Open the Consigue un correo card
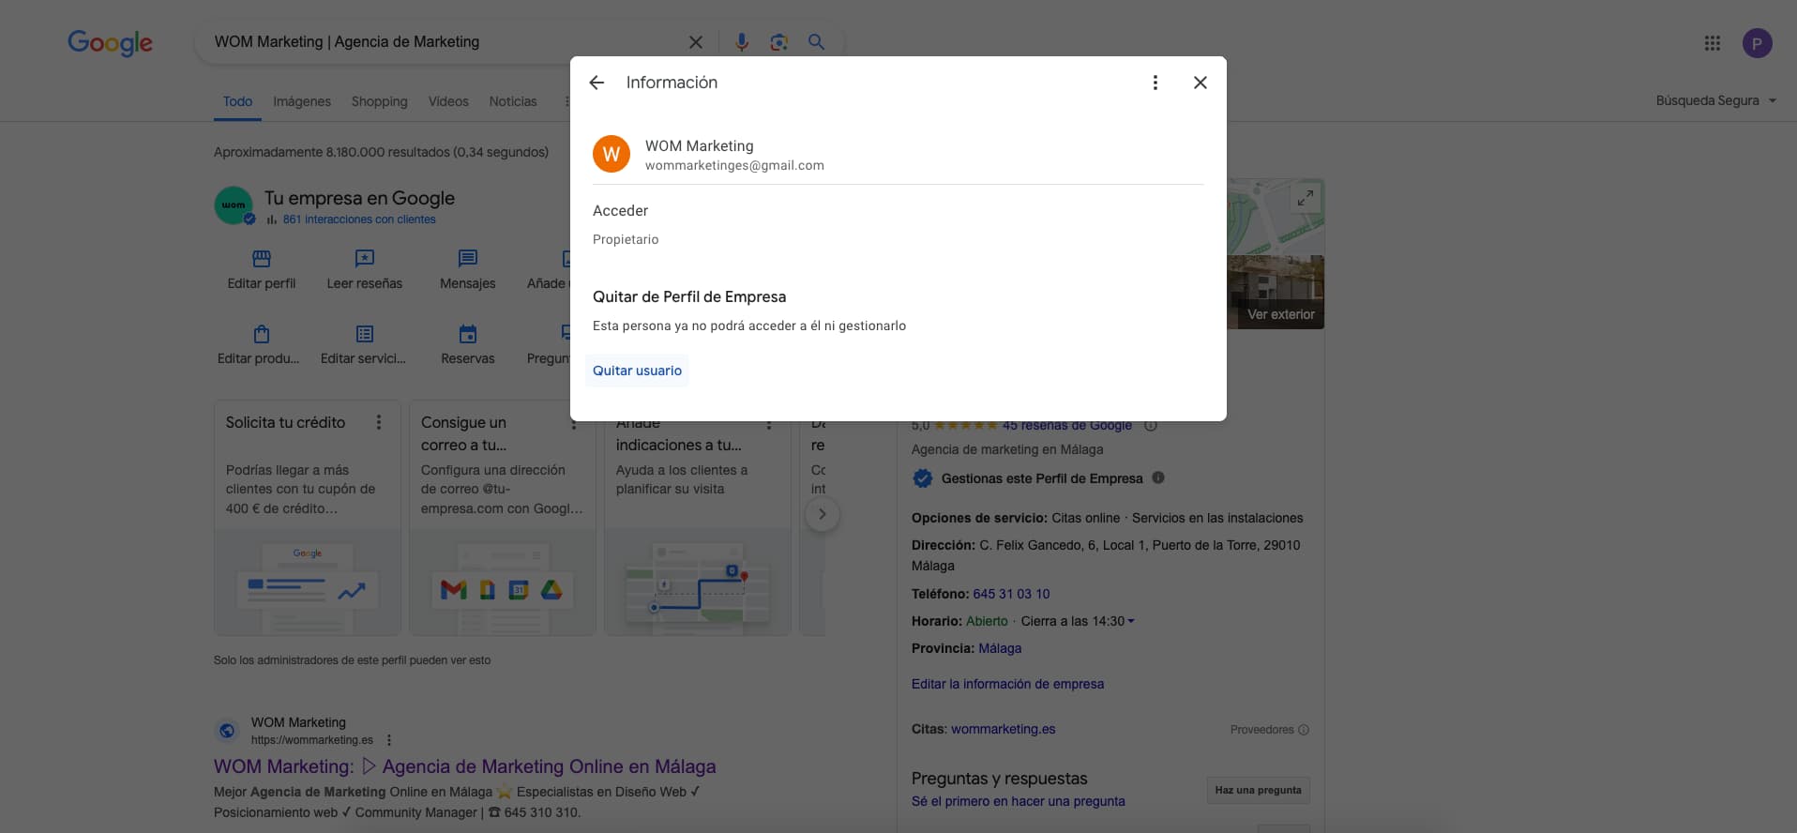This screenshot has height=833, width=1797. pyautogui.click(x=503, y=518)
